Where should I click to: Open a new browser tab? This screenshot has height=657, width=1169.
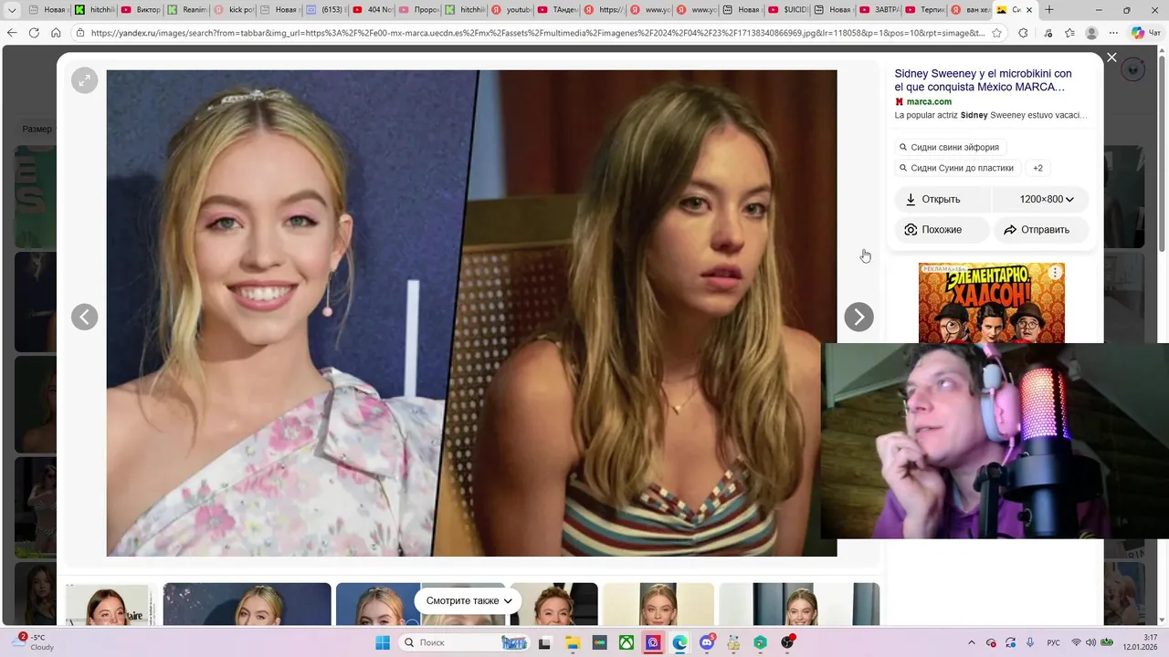[x=1048, y=10]
